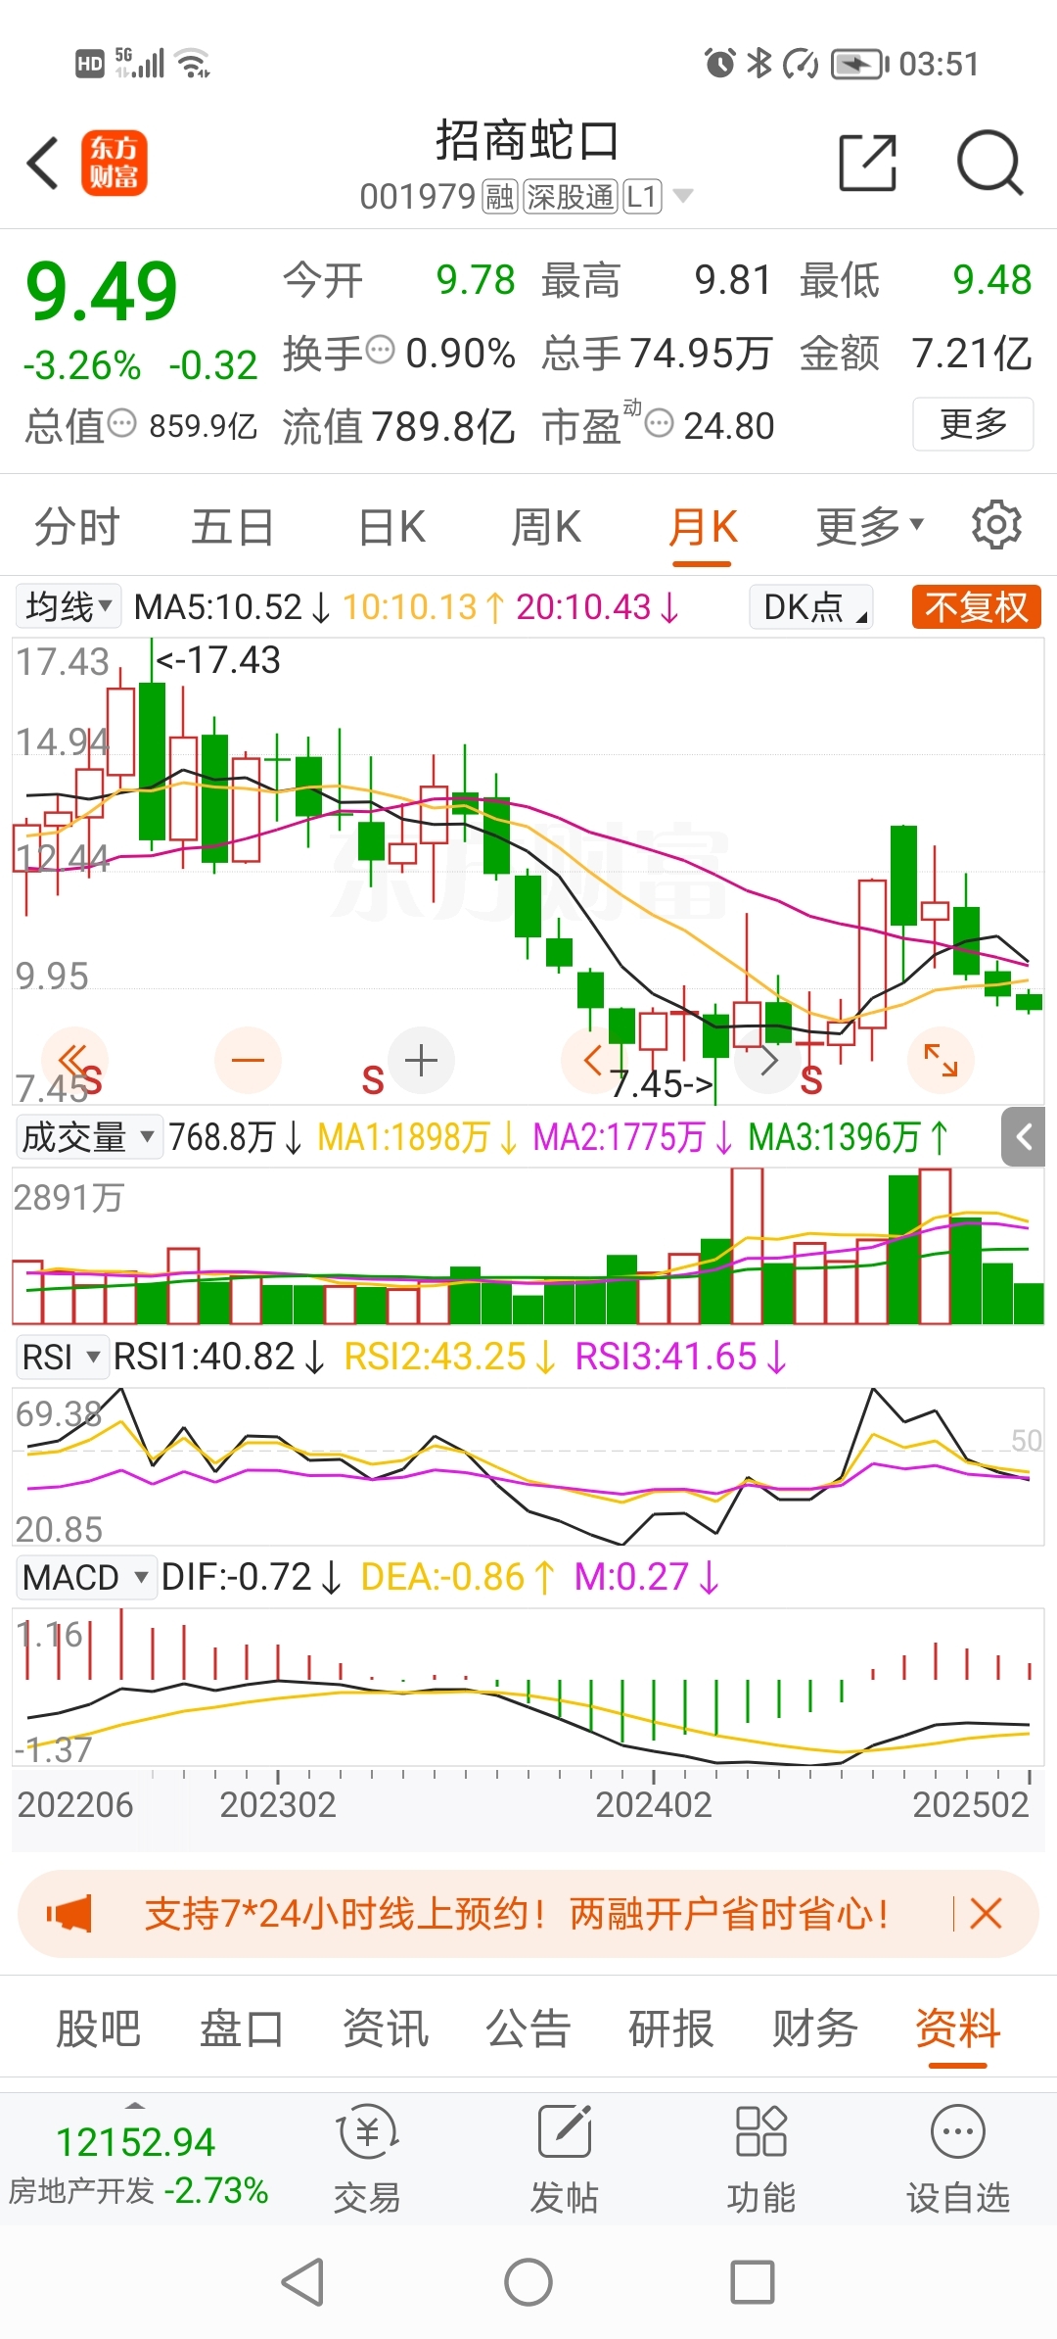Tap Android back navigation button
This screenshot has width=1057, height=2339.
click(x=303, y=2282)
